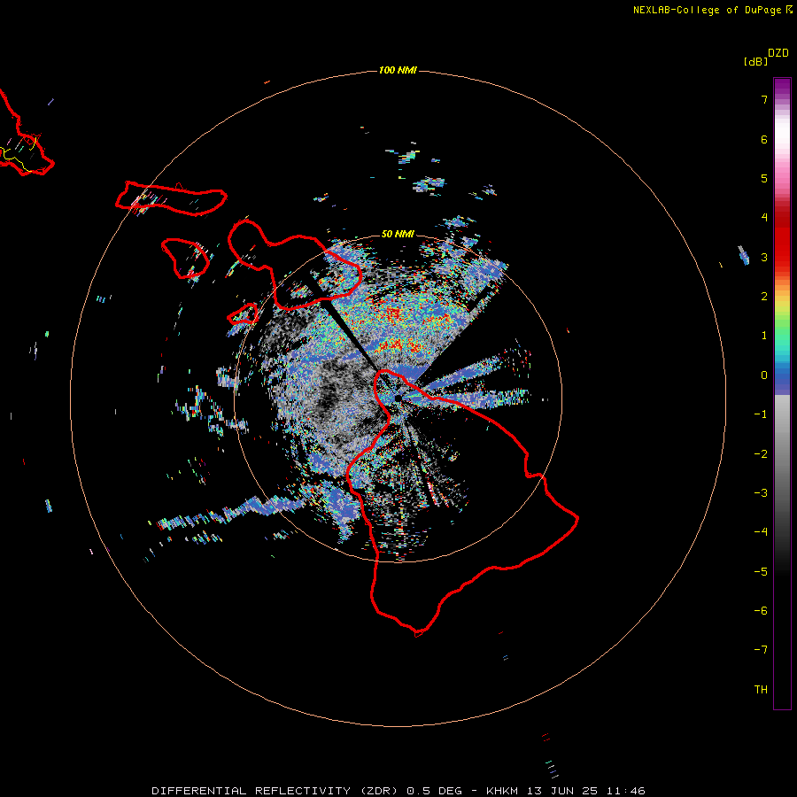
Task: Click the 5 value on color scale
Action: (764, 178)
